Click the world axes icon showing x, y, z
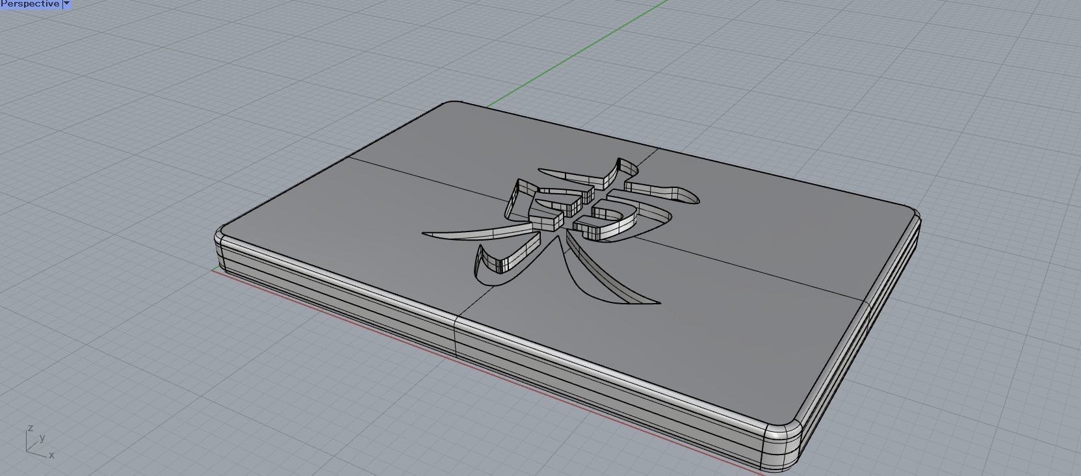Screen dimensions: 1081x476 point(39,442)
